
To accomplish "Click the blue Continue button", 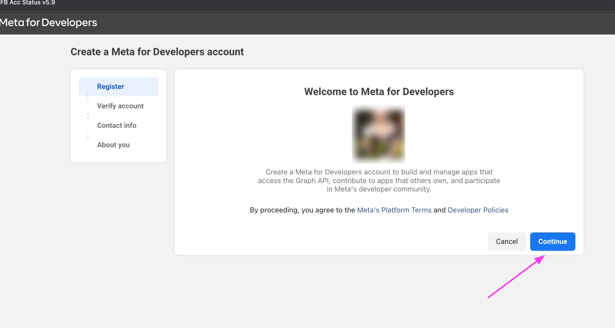I will click(552, 241).
